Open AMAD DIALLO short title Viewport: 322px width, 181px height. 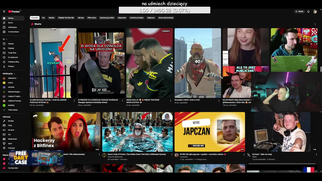point(143,101)
